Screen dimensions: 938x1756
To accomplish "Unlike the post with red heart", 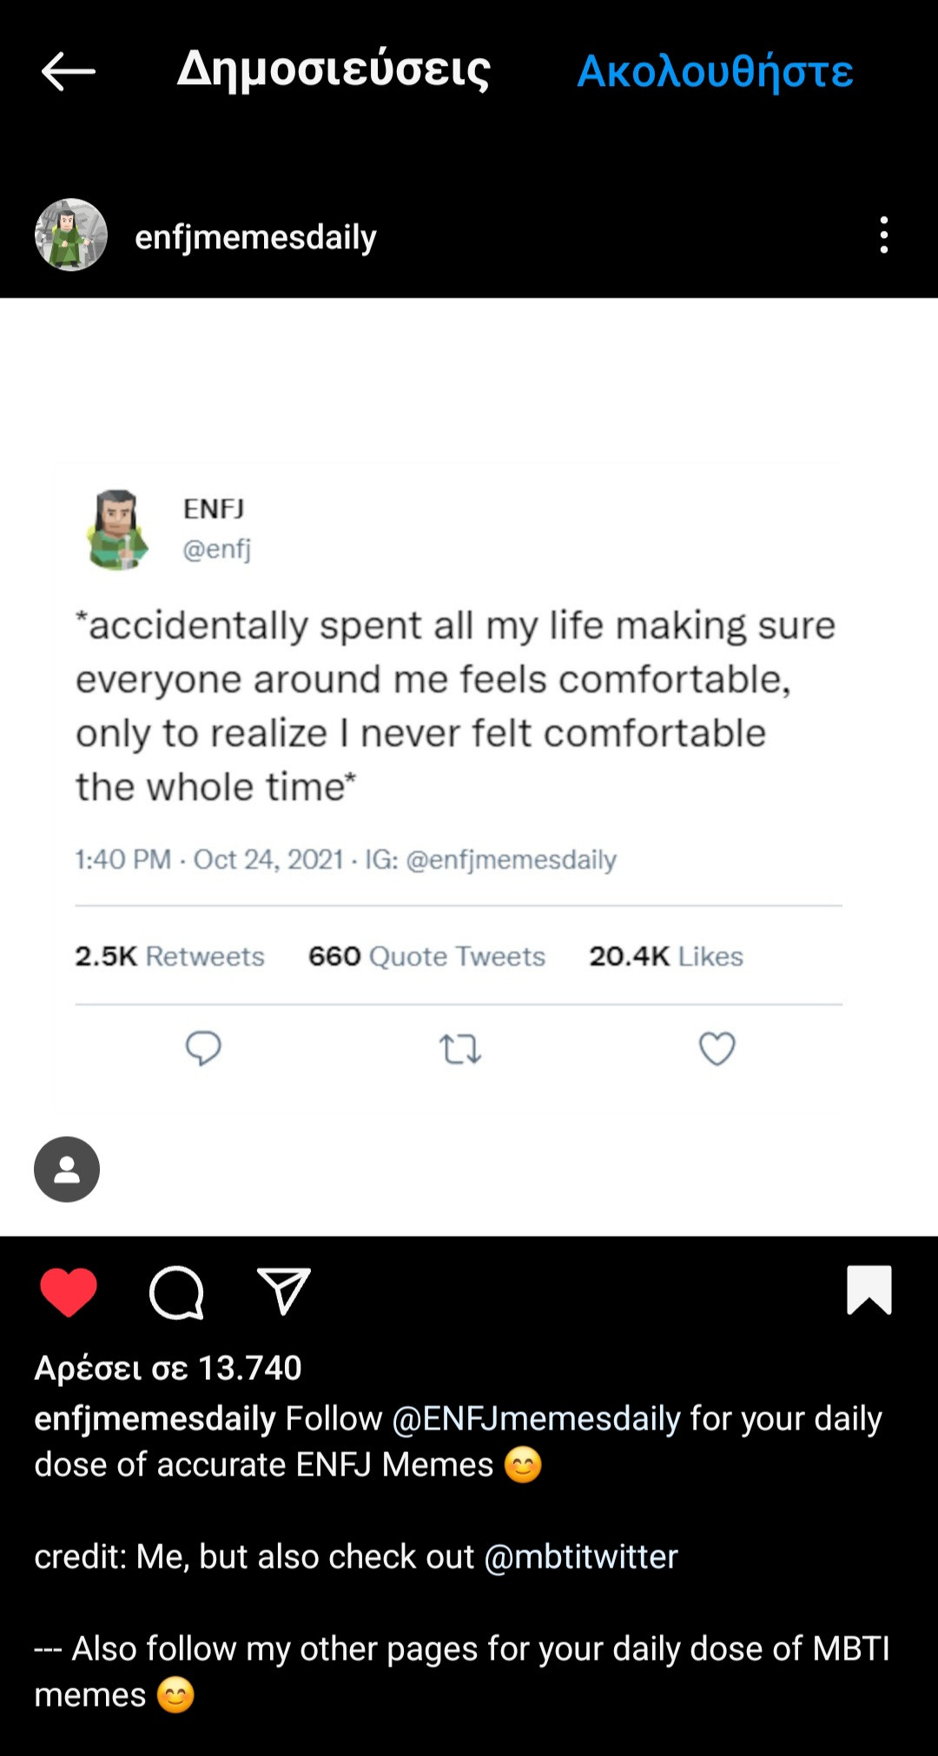I will 69,1291.
